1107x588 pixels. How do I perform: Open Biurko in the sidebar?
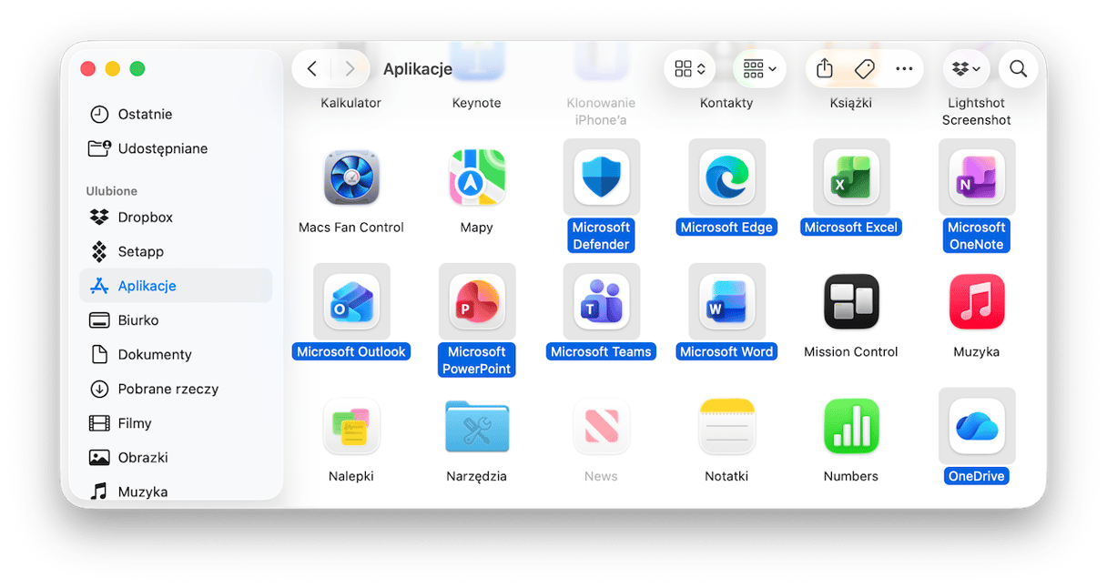pos(176,320)
